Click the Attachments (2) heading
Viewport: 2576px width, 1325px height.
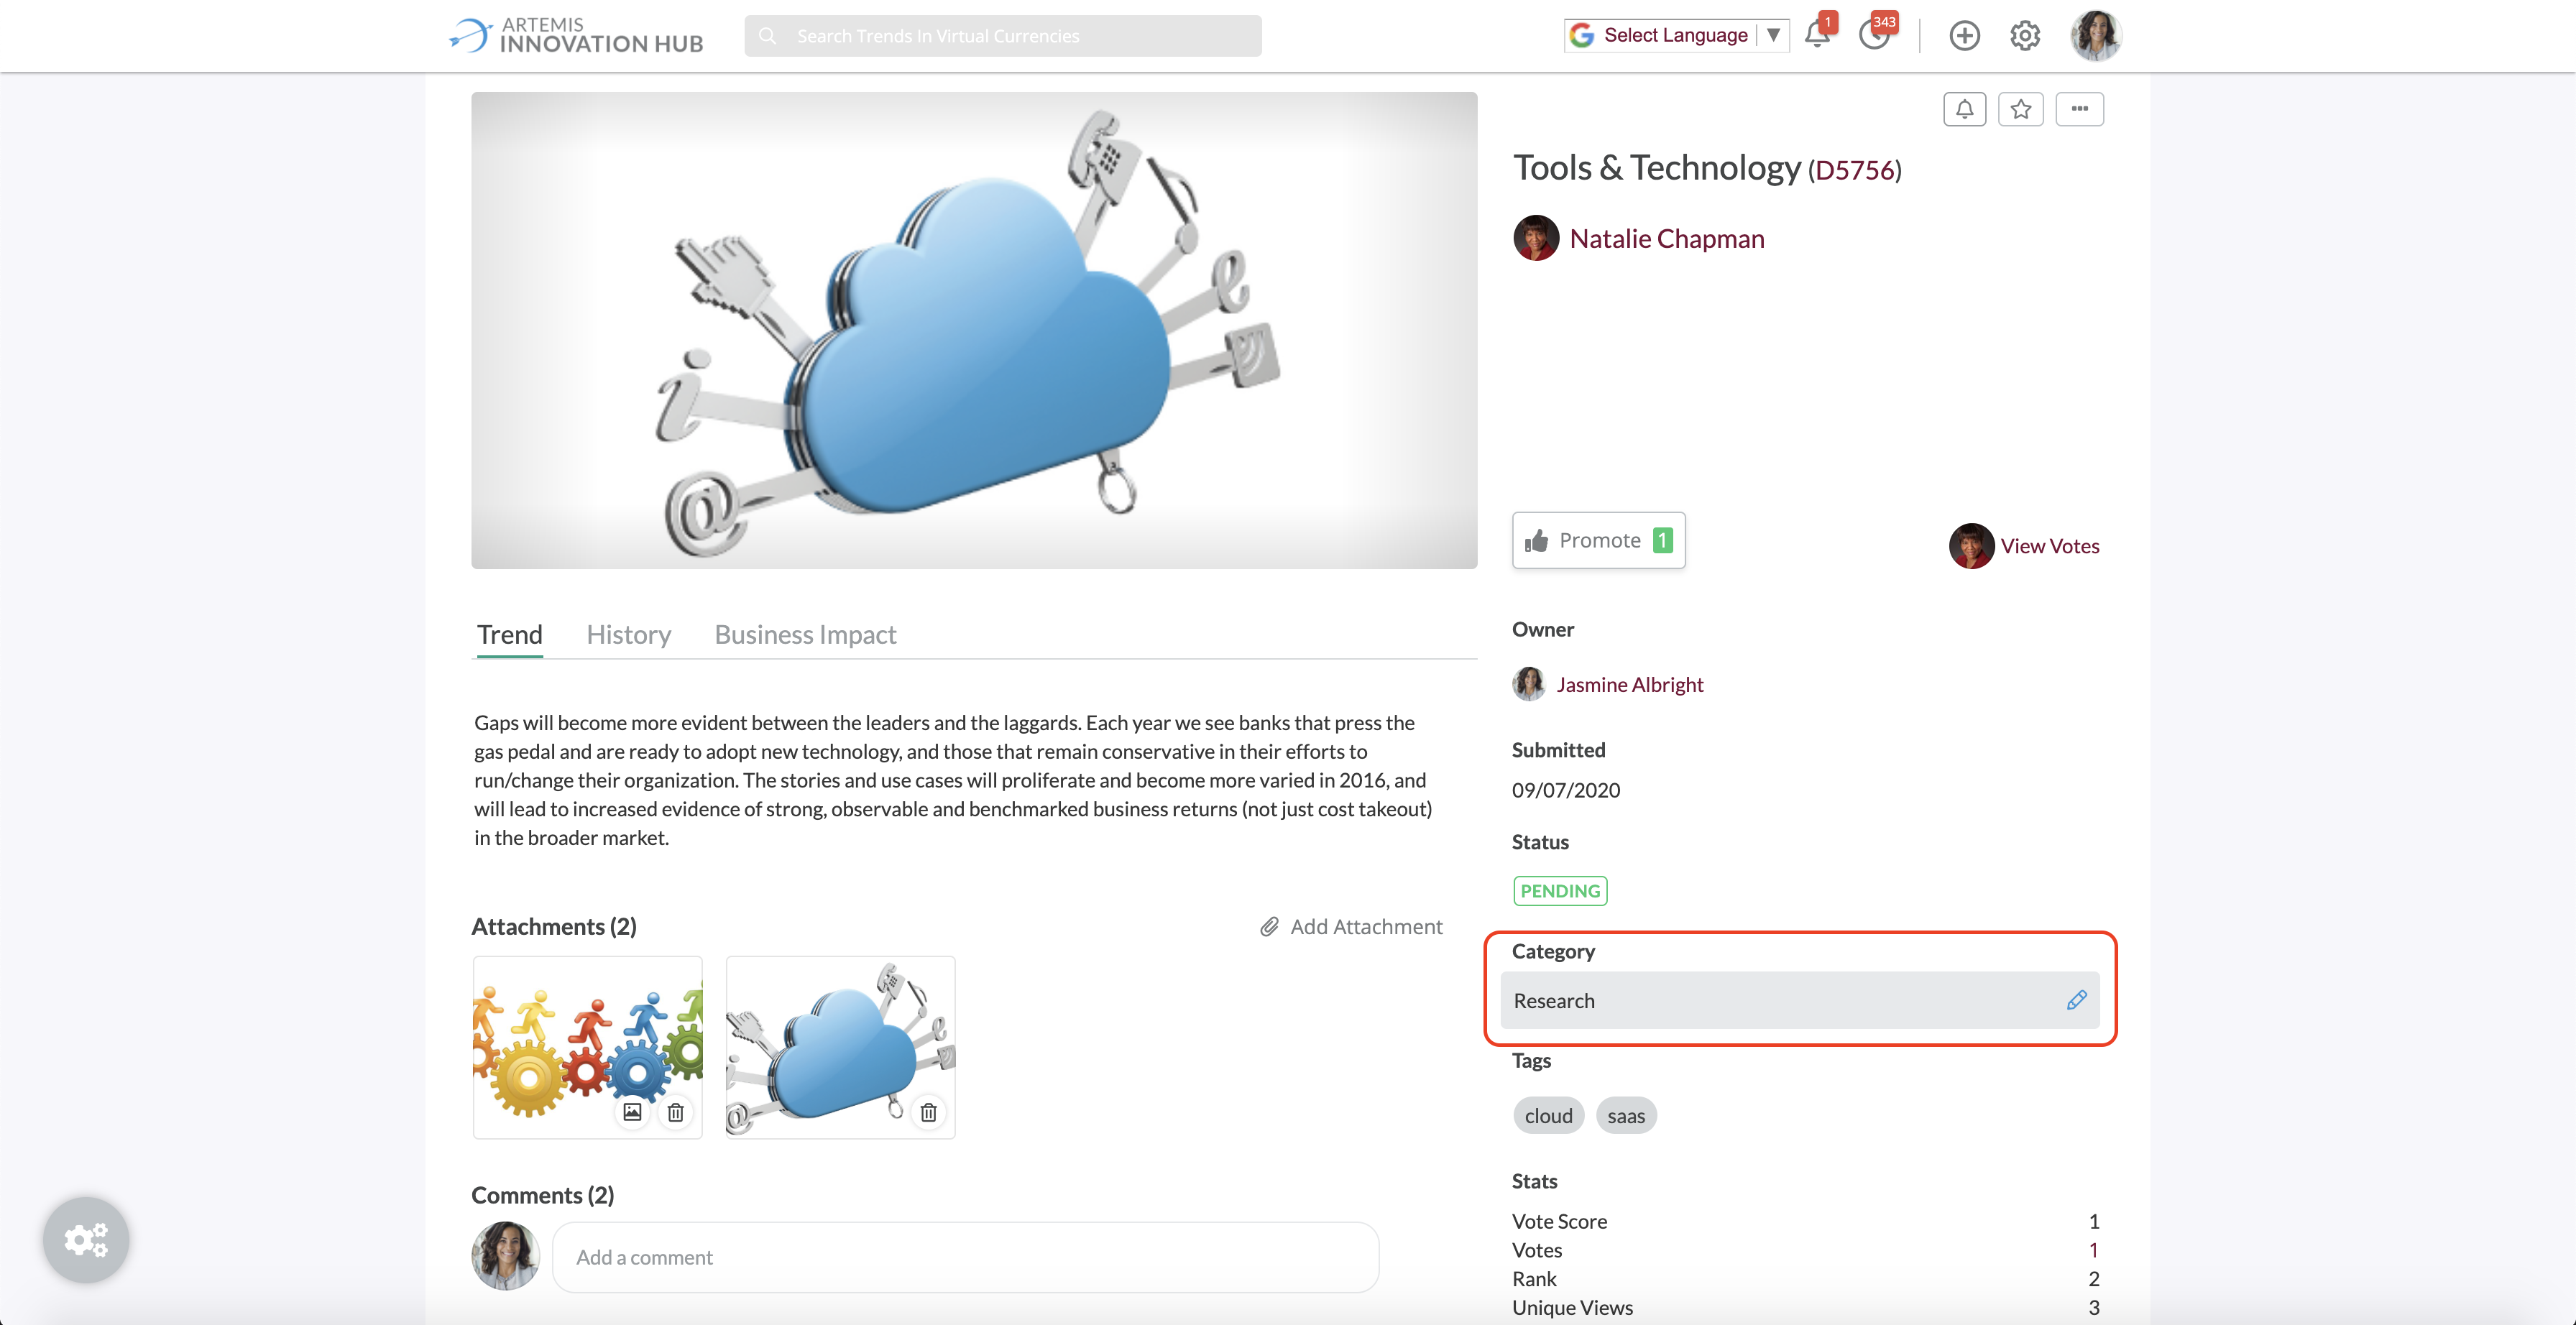pos(554,927)
